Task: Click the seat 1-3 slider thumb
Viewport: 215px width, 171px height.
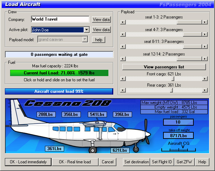Action: tap(189, 22)
